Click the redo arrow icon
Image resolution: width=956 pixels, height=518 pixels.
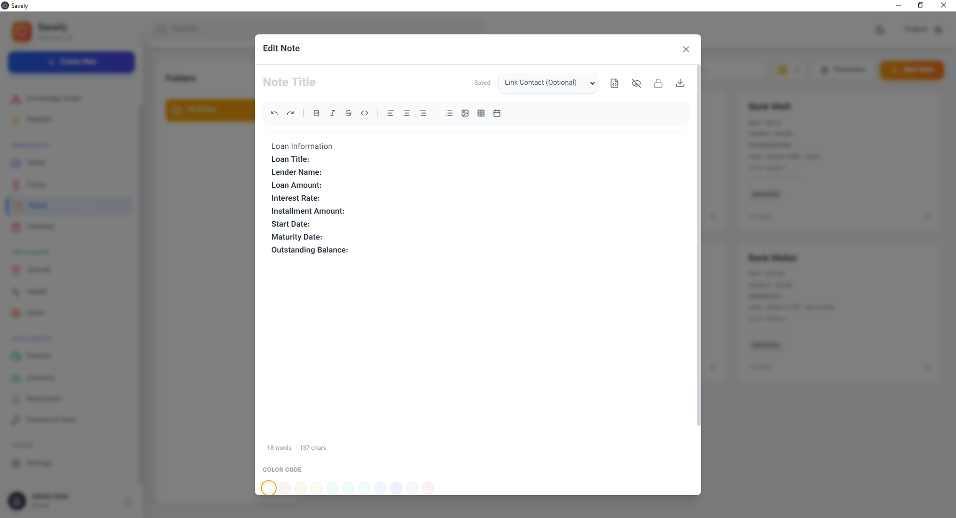click(x=290, y=114)
